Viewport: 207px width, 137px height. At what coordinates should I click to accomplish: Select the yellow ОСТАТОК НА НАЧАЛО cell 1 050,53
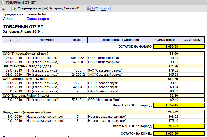(166, 47)
